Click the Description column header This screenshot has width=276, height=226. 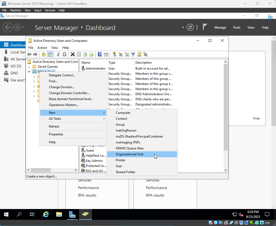pos(154,63)
